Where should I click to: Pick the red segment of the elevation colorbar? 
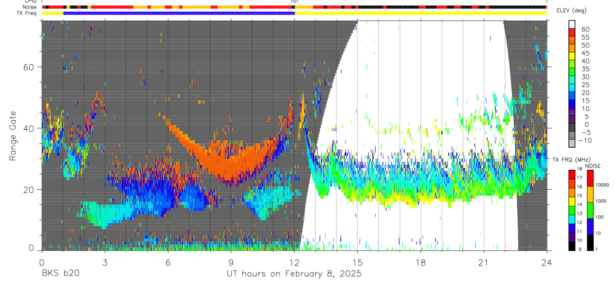[x=572, y=33]
